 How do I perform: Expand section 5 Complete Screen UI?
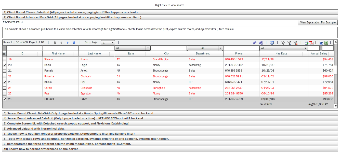point(170,123)
